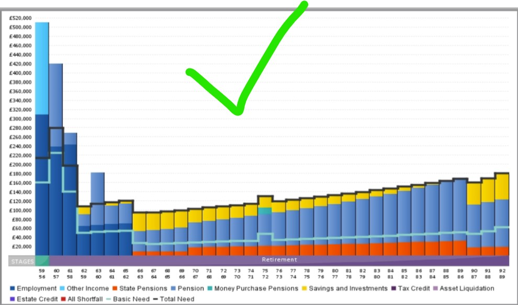The width and height of the screenshot is (518, 305).
Task: Click the Employment legend color swatch
Action: click(13, 289)
